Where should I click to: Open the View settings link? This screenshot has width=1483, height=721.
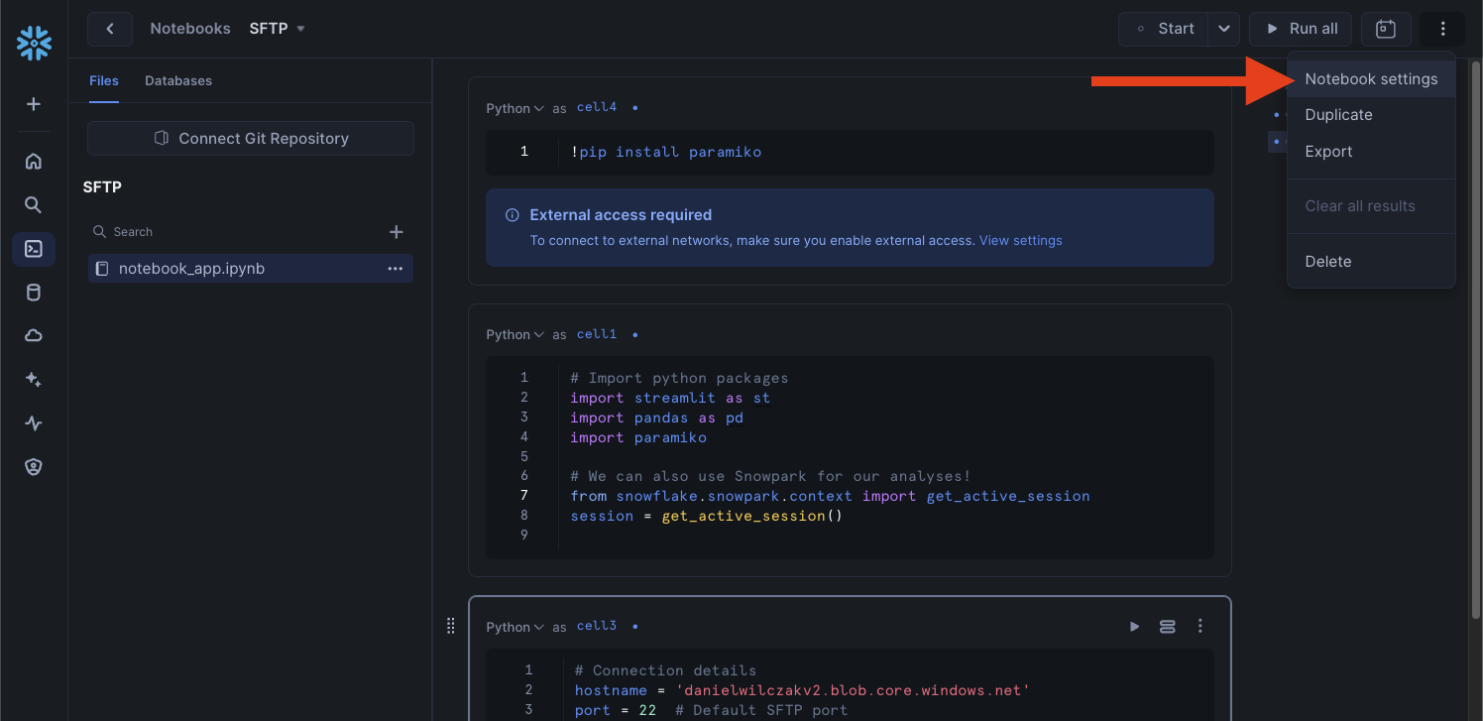[x=1020, y=240]
